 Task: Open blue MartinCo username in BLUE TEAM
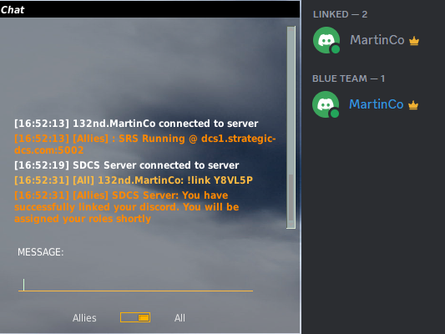coord(376,104)
